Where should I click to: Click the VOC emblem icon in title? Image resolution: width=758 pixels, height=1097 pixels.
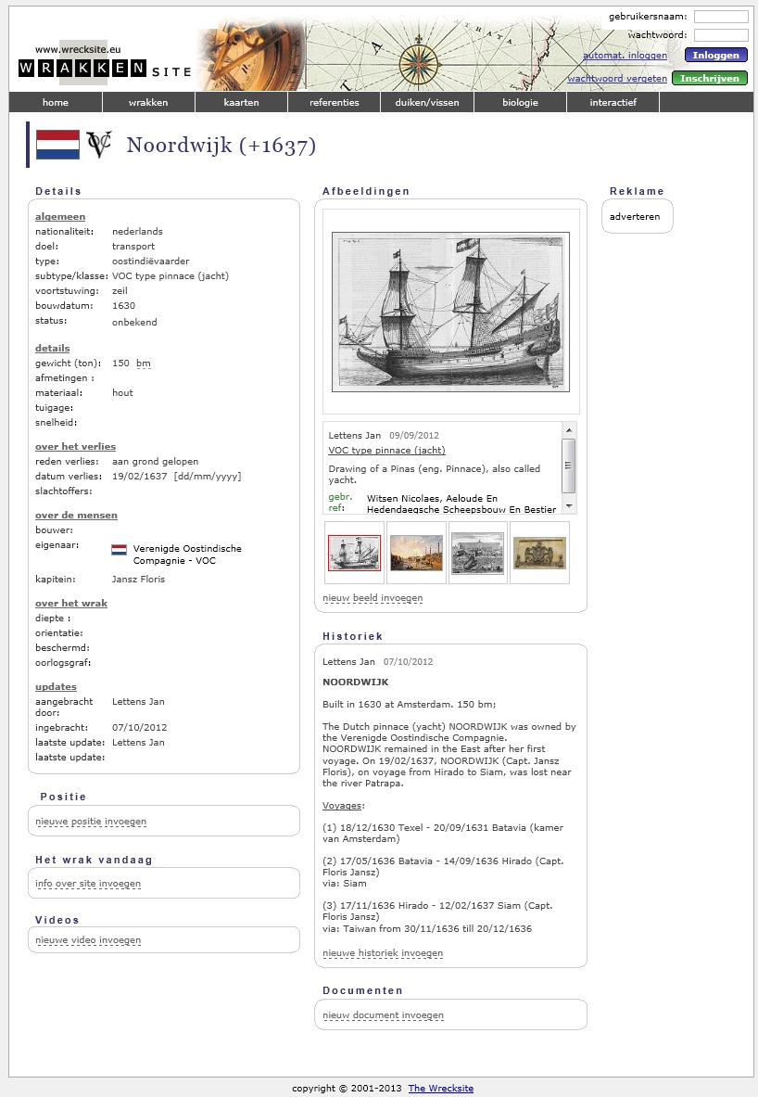pyautogui.click(x=99, y=145)
